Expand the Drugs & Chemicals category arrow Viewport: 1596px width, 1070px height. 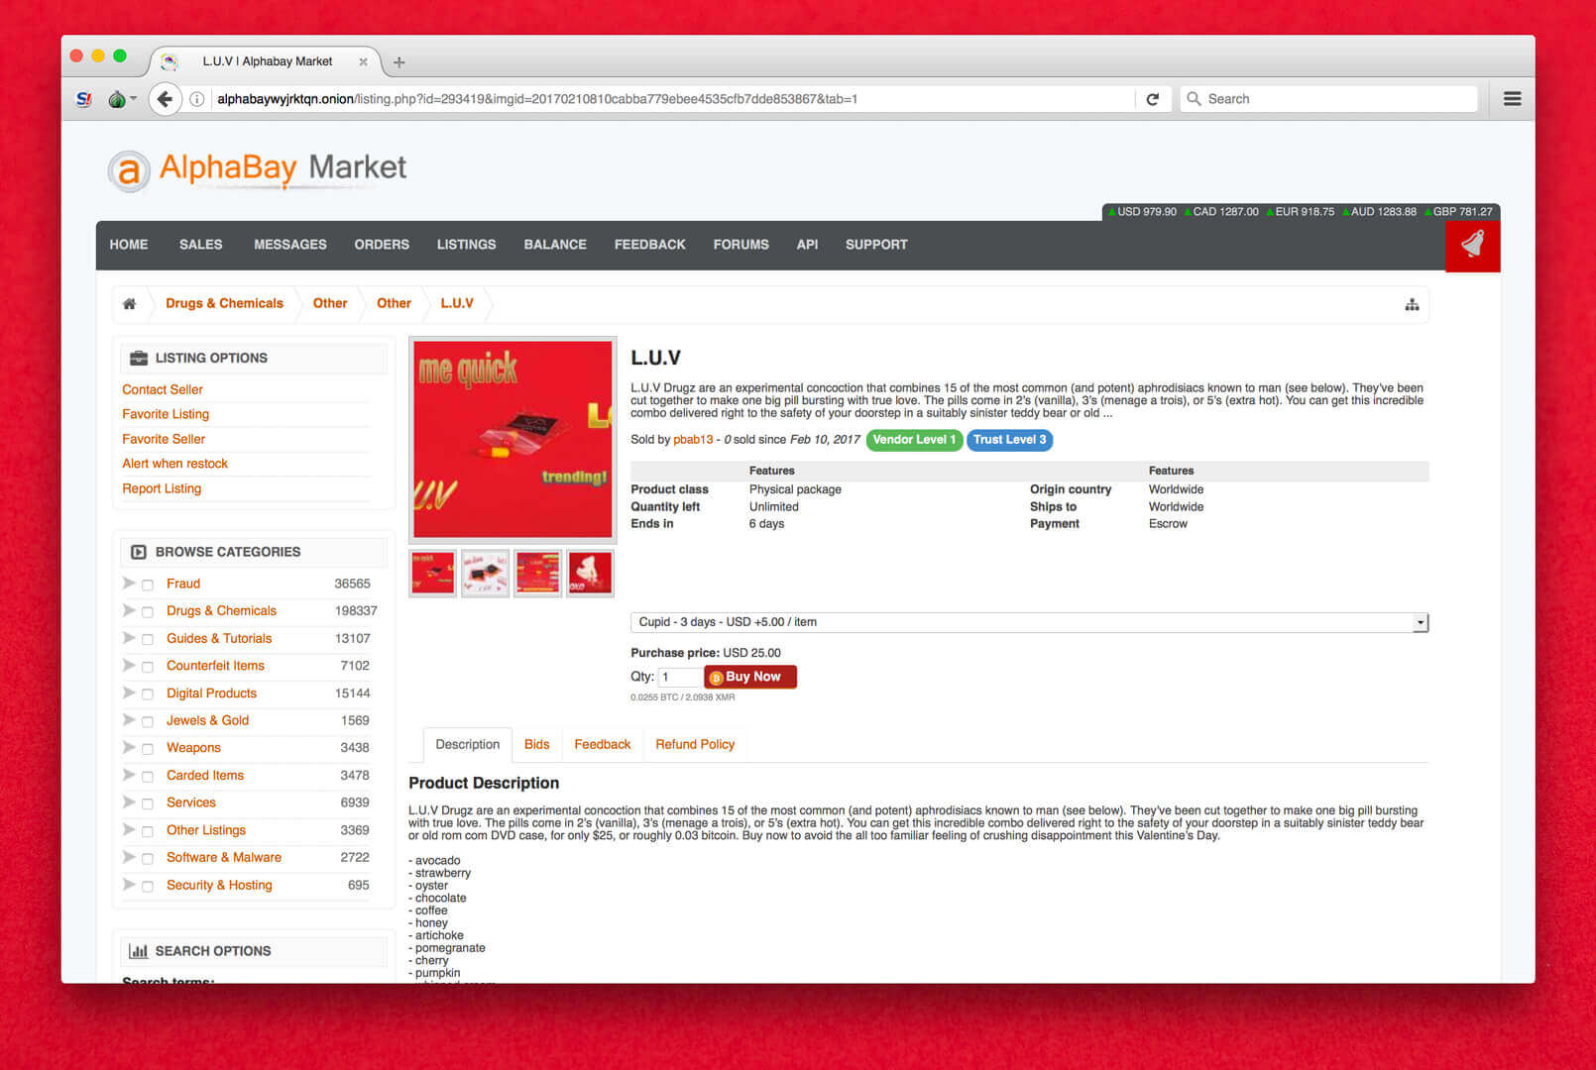pos(129,610)
